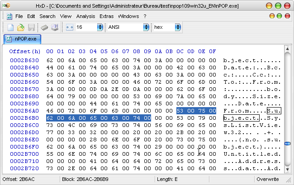This screenshot has height=185, width=294.
Task: Click offset row label 0002B6B0
Action: pos(24,118)
